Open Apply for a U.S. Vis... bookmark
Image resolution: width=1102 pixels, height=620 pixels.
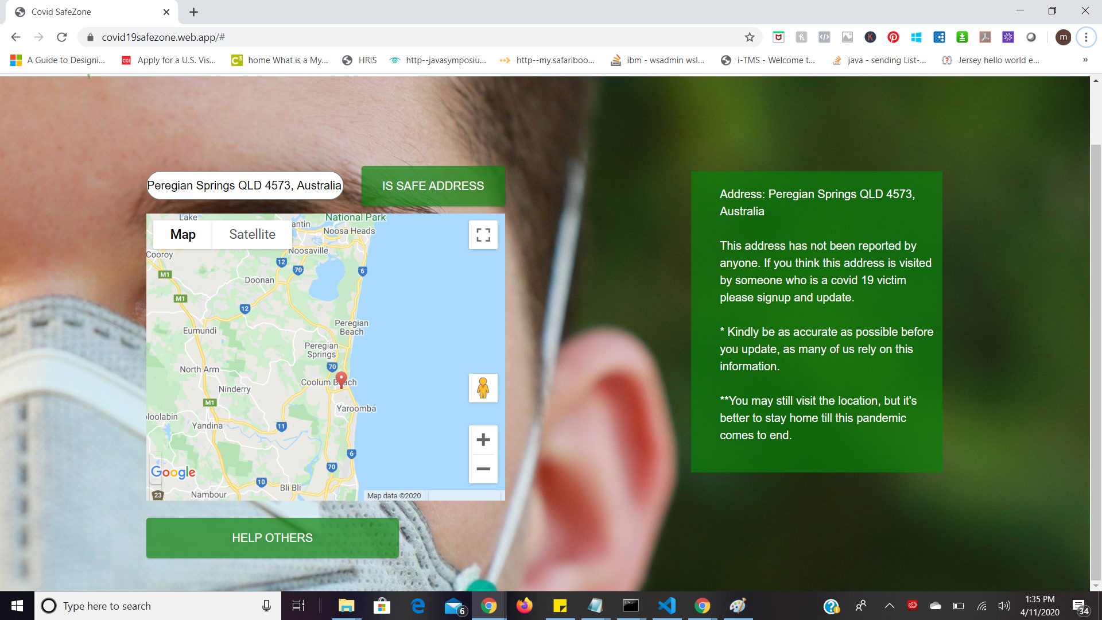click(x=169, y=60)
